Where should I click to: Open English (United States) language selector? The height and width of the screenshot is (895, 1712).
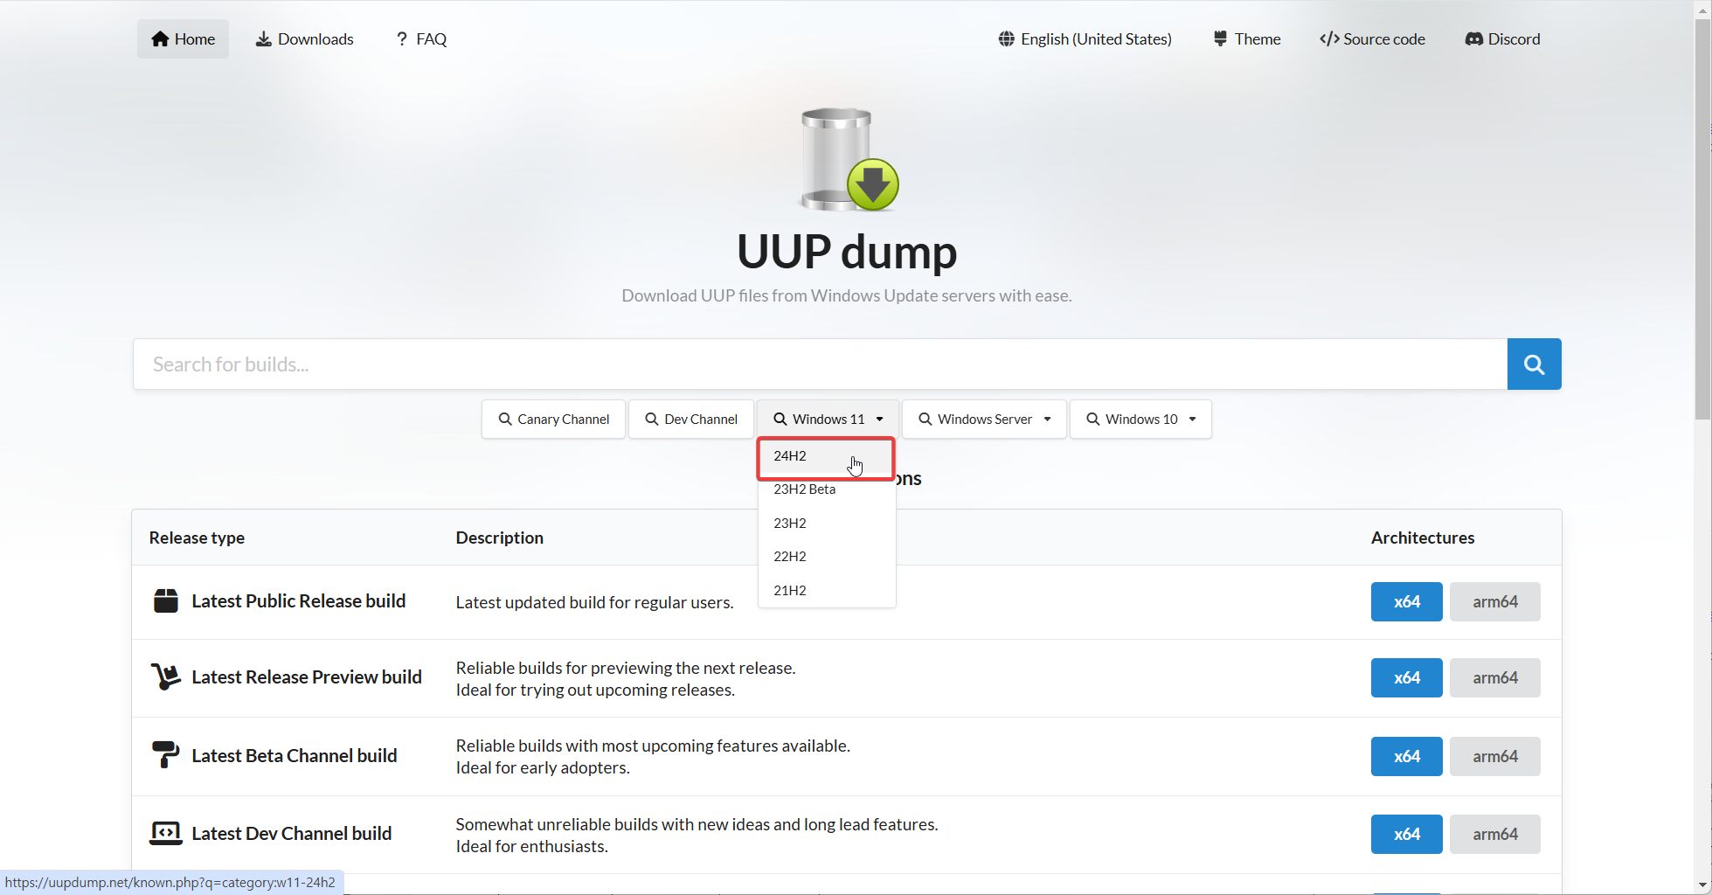(x=1085, y=39)
